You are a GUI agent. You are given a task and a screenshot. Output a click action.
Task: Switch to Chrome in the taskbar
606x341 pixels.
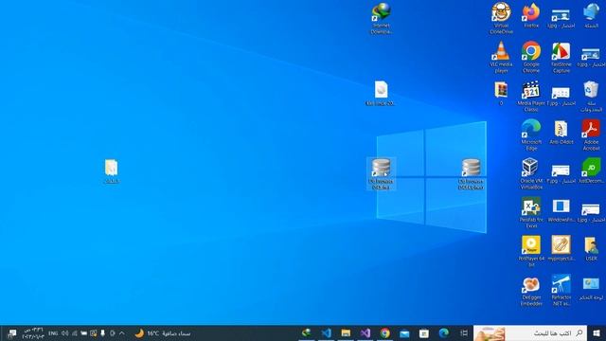pyautogui.click(x=385, y=332)
